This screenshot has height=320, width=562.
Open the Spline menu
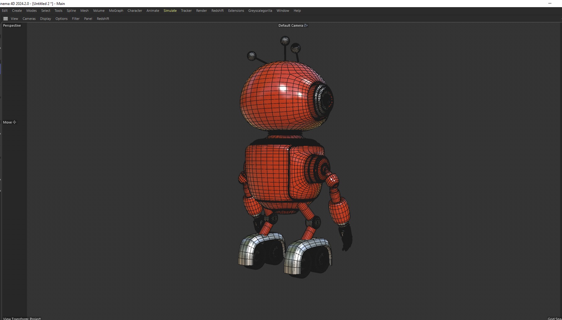pos(71,11)
